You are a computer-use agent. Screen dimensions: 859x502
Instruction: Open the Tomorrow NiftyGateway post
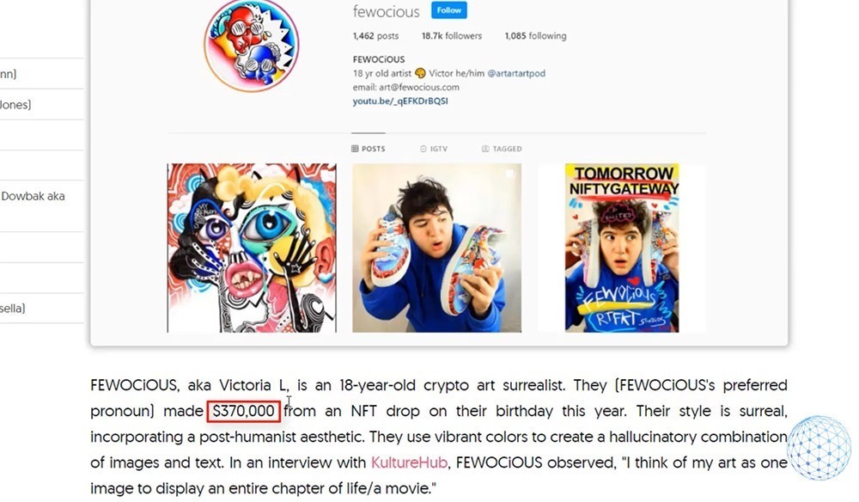[x=622, y=248]
